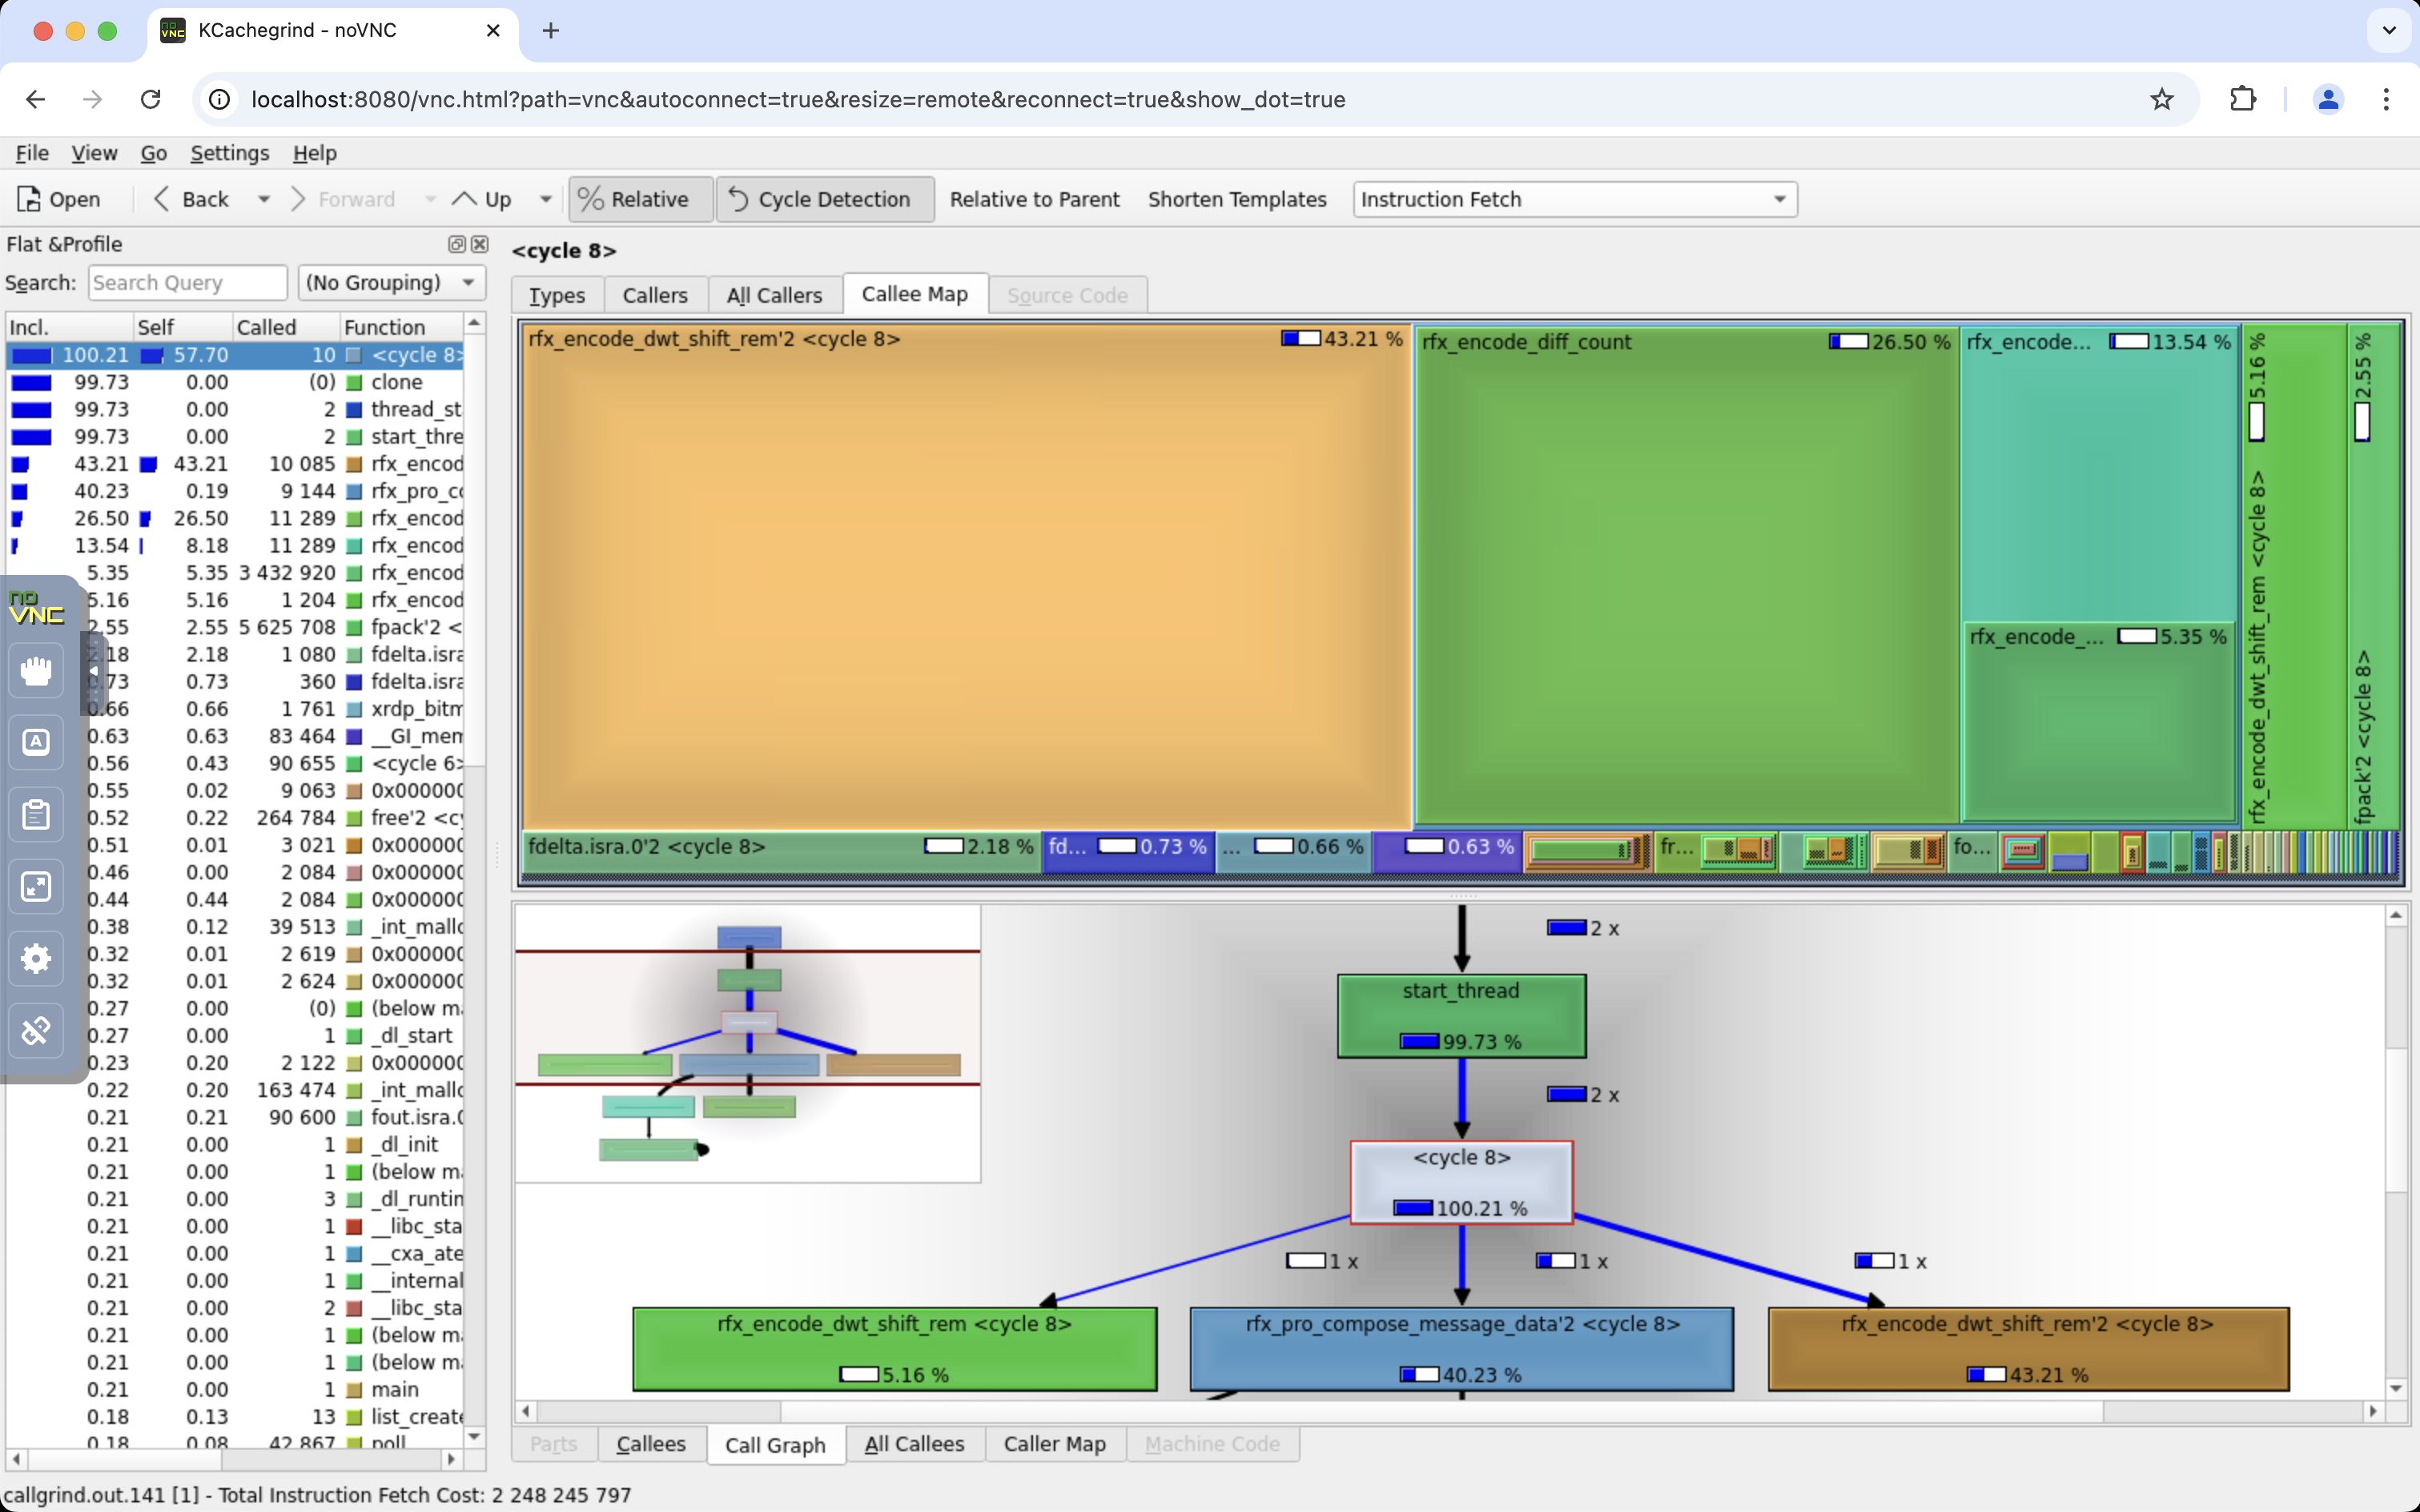Click the Back navigation arrow
The width and height of the screenshot is (2420, 1512).
(190, 199)
